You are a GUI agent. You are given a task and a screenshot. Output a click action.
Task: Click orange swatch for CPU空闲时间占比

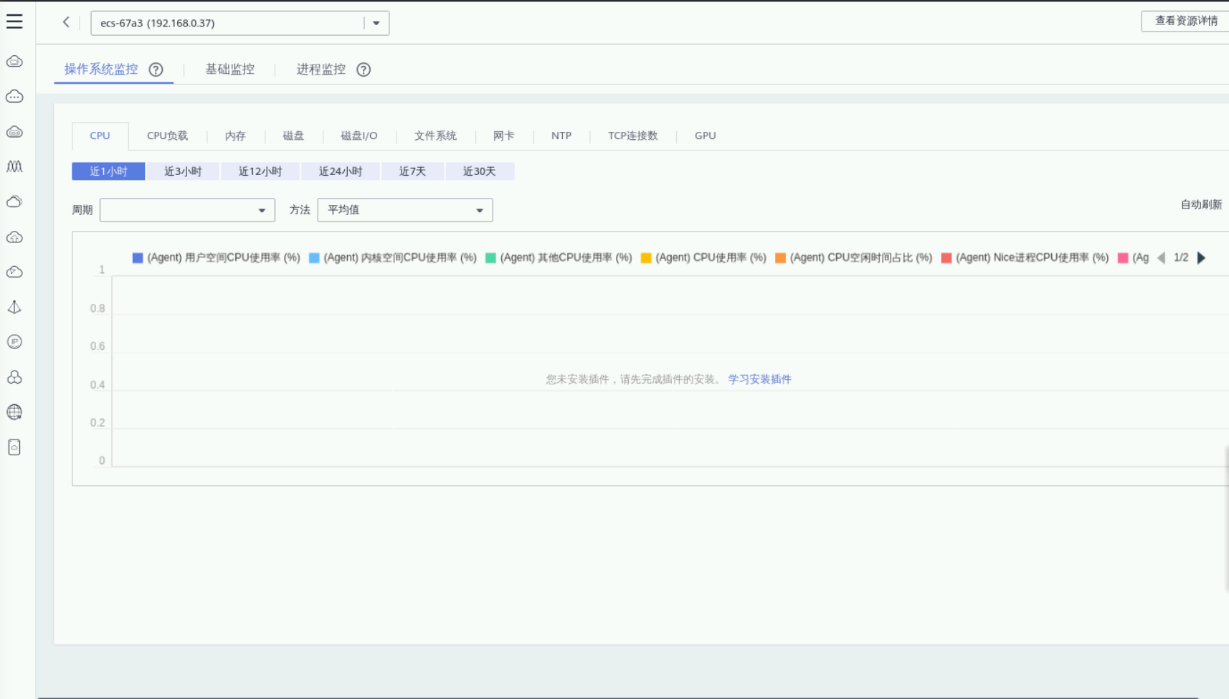pyautogui.click(x=780, y=258)
